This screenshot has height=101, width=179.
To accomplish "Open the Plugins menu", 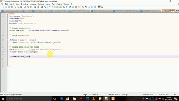I will [59, 4].
